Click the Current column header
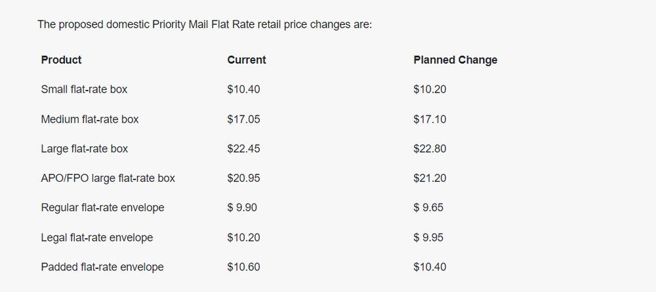656x292 pixels. 247,60
